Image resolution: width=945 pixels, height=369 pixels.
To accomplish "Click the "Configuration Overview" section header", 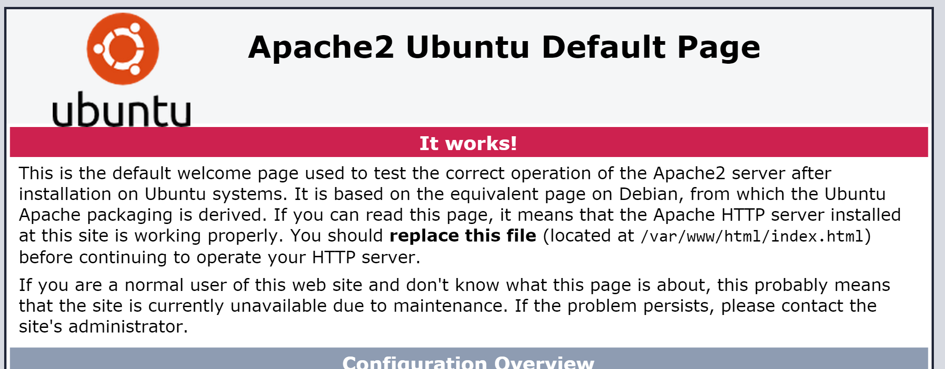I will tap(468, 362).
